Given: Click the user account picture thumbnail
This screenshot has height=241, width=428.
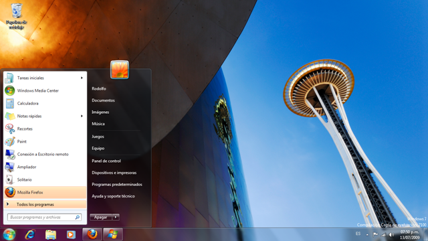Looking at the screenshot, I should click(120, 70).
